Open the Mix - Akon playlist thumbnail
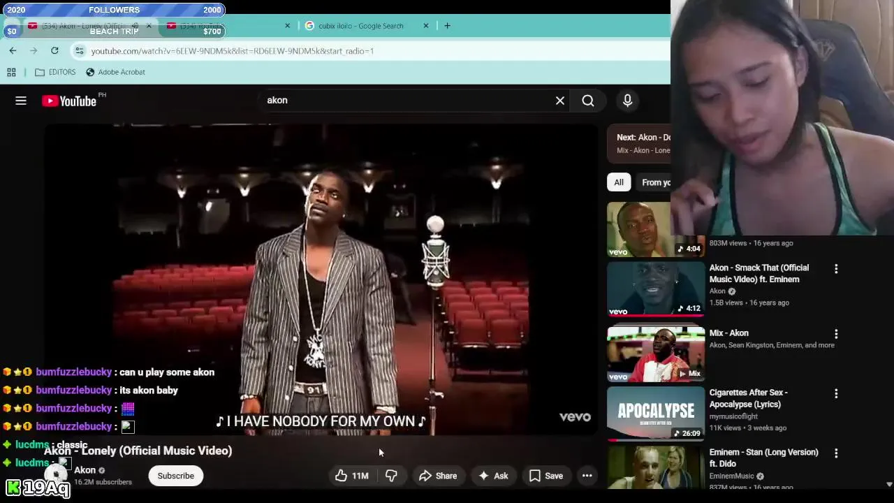 [x=656, y=354]
